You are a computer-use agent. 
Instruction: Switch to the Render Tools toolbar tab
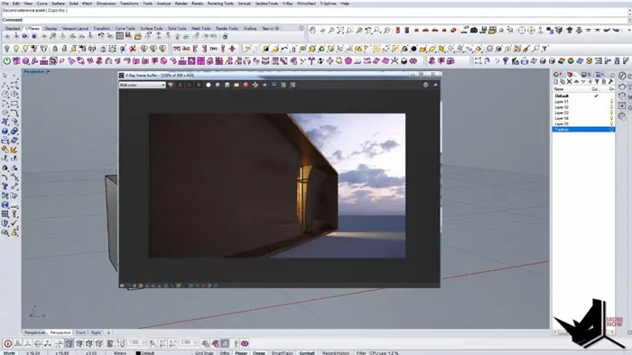point(227,29)
